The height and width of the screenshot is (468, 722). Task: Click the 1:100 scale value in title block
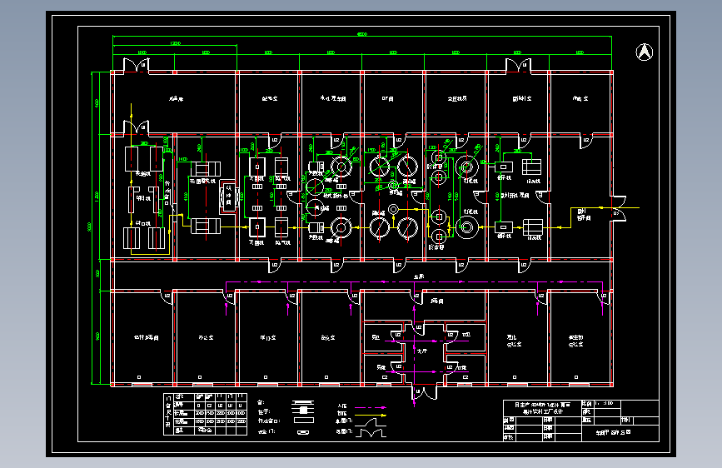(604, 403)
